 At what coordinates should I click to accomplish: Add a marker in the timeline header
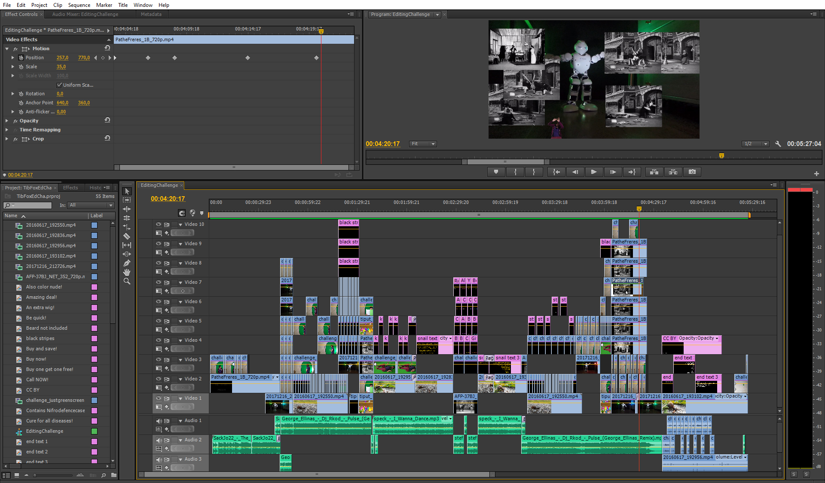(202, 213)
